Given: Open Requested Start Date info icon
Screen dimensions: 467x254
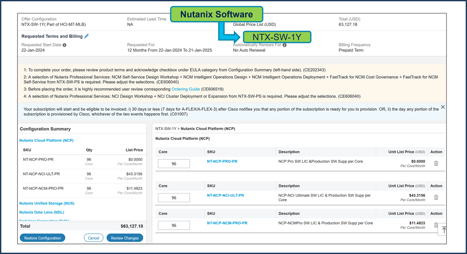Looking at the screenshot, I should tap(64, 45).
